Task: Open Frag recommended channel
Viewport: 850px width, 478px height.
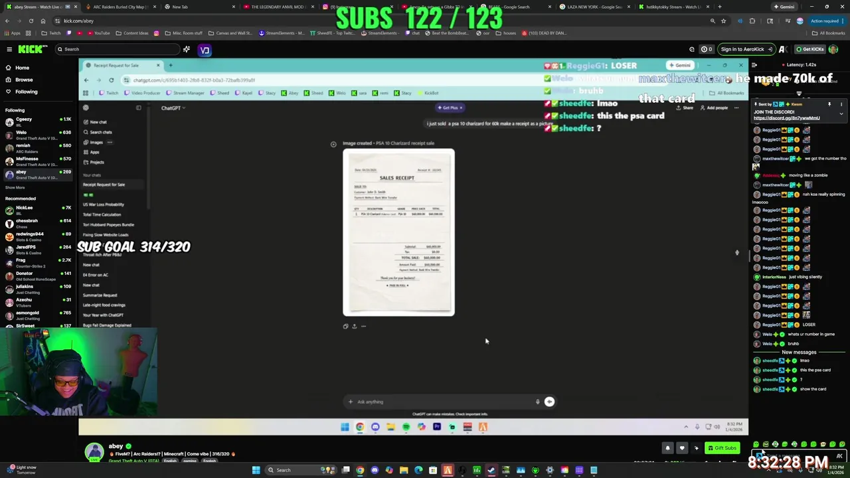Action: pyautogui.click(x=38, y=263)
